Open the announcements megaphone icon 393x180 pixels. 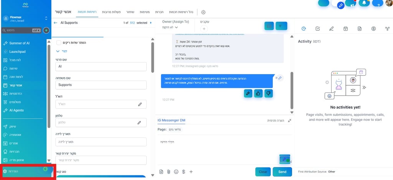(351, 3)
